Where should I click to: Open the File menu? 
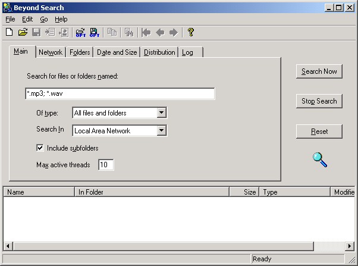point(10,19)
